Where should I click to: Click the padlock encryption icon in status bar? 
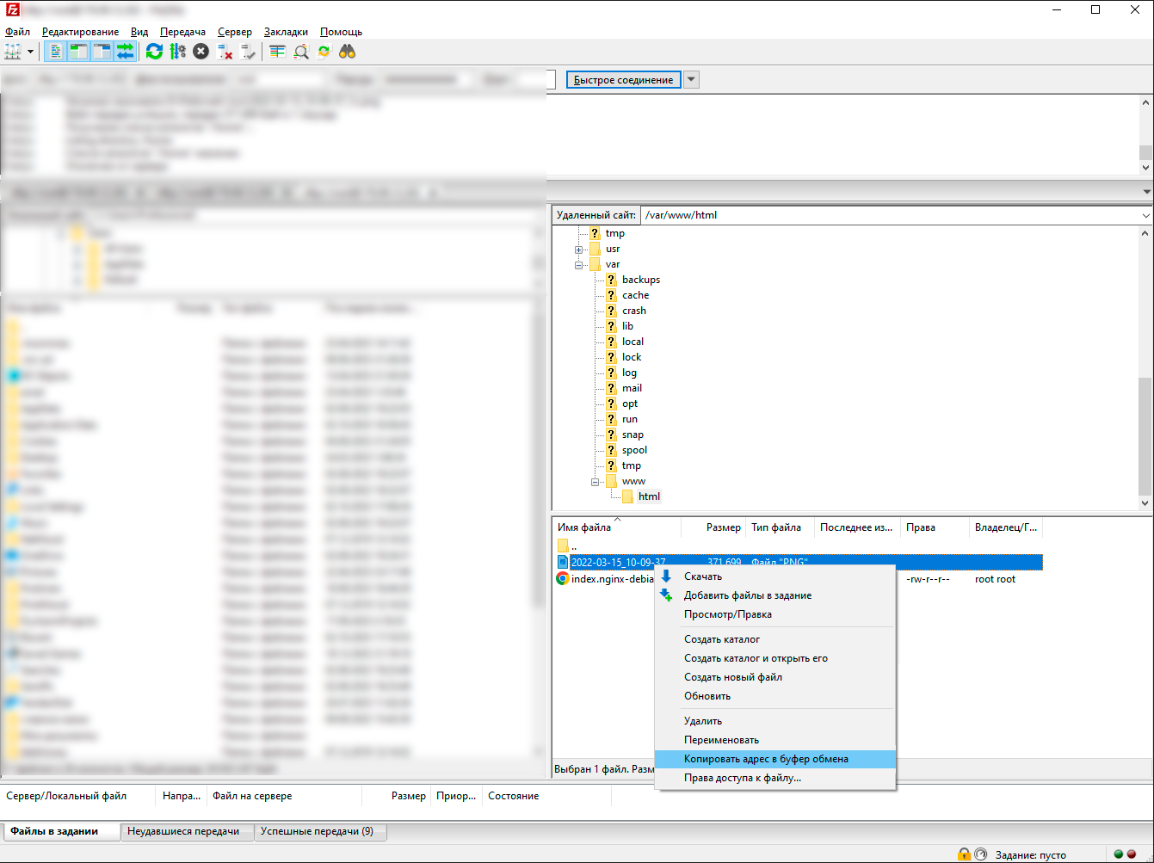coord(964,854)
